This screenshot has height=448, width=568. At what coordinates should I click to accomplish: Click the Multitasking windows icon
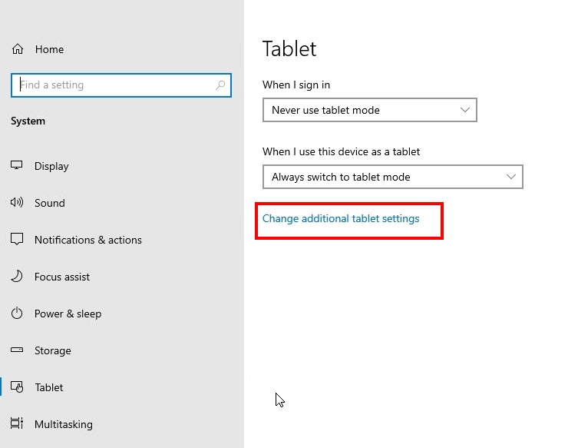point(17,423)
